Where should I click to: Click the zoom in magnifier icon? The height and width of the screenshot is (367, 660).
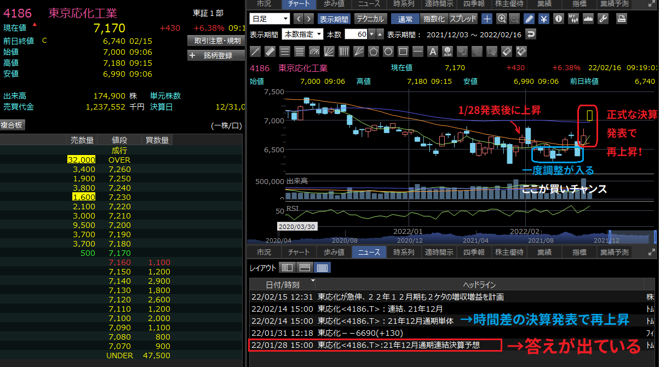[x=501, y=19]
